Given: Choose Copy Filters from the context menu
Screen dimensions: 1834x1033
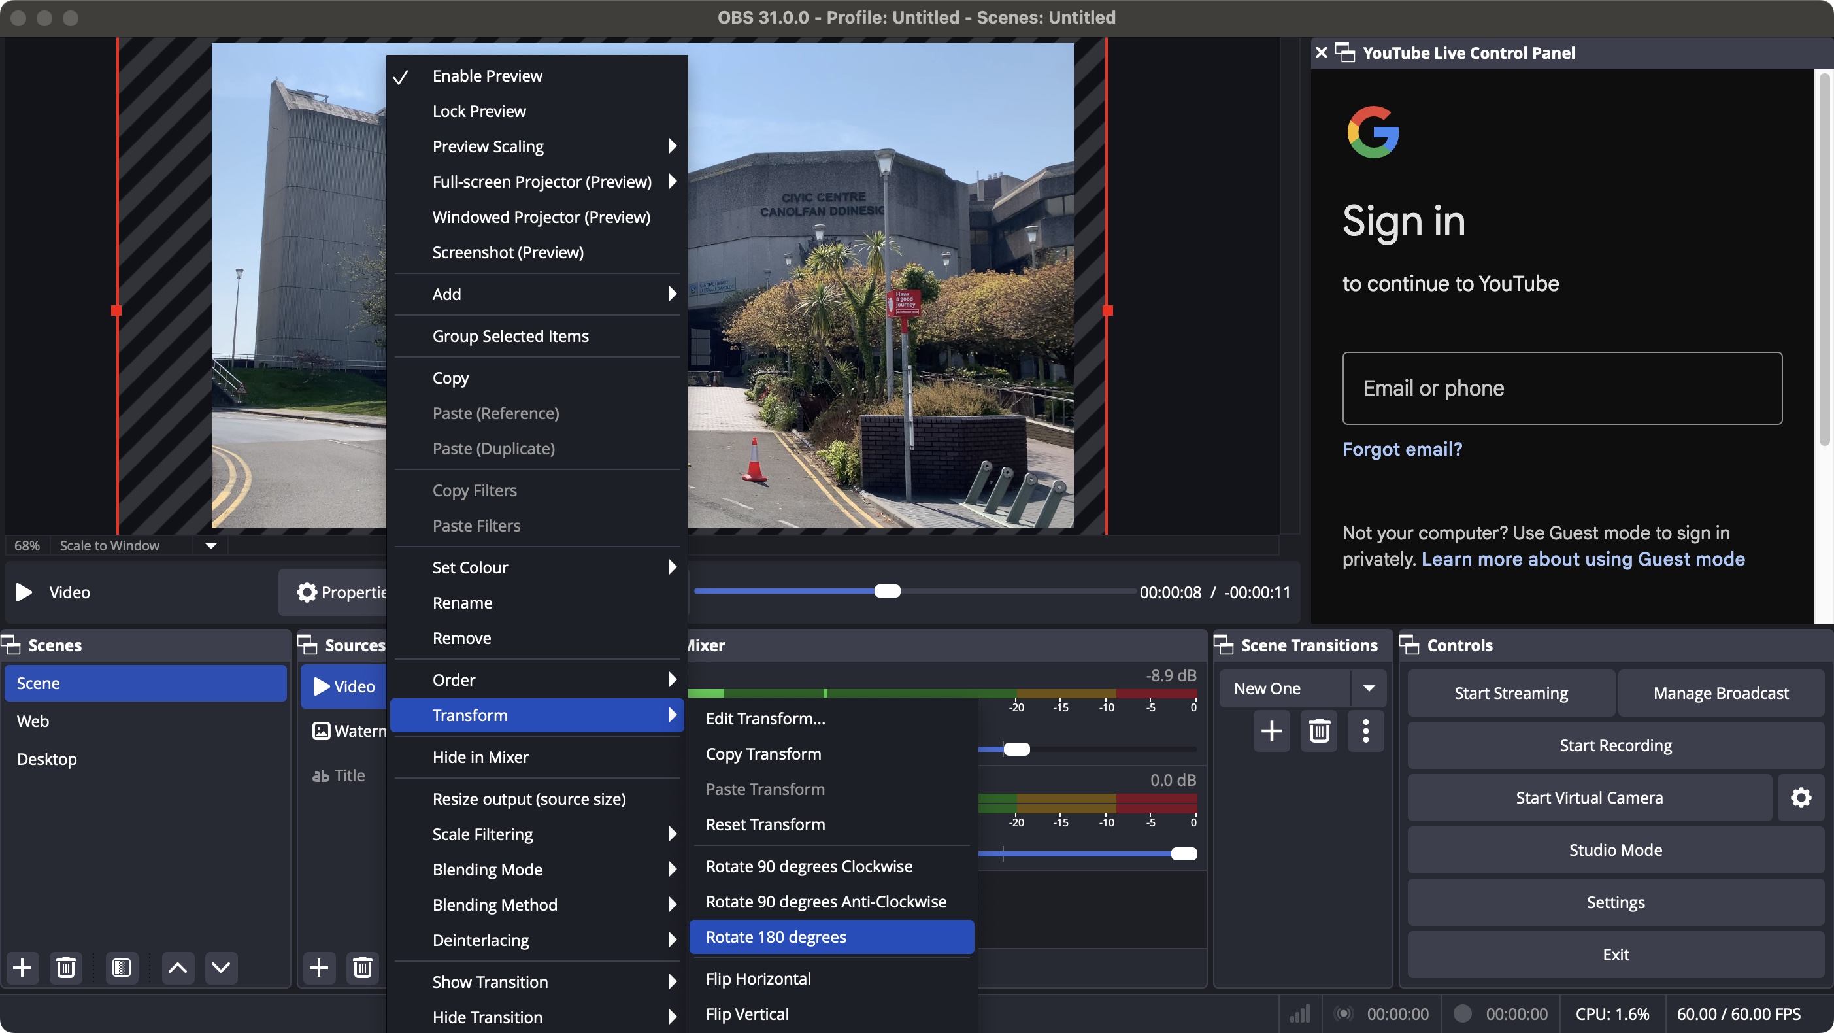Looking at the screenshot, I should point(474,490).
